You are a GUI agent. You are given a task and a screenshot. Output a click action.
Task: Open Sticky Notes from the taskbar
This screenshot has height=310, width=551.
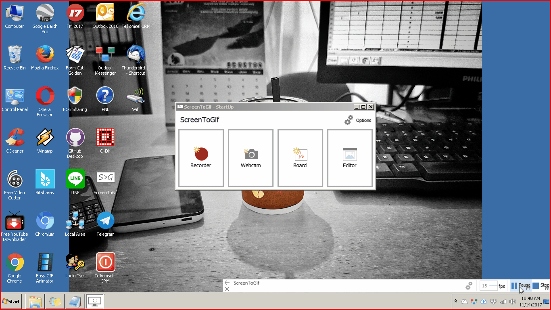[55, 301]
